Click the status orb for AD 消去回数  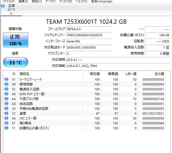6,104
